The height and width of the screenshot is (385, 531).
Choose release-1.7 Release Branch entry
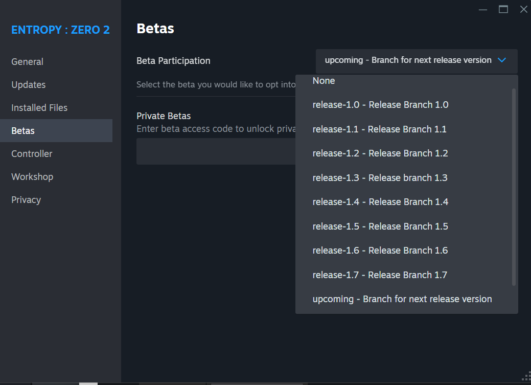[380, 275]
